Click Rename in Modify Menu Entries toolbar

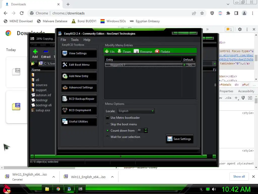(143, 52)
